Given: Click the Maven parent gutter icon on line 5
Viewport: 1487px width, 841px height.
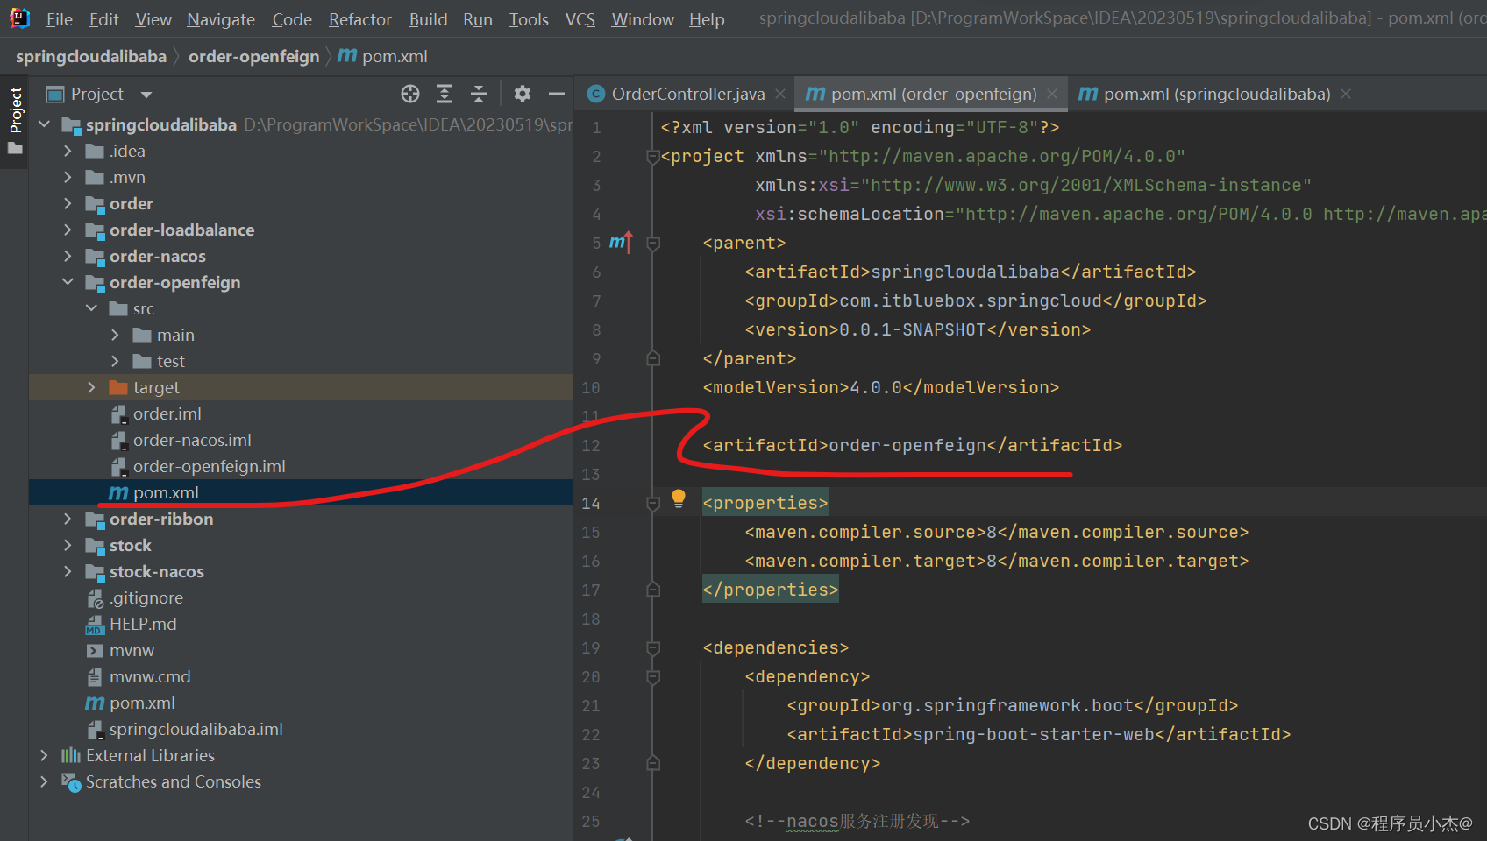Looking at the screenshot, I should [x=621, y=243].
